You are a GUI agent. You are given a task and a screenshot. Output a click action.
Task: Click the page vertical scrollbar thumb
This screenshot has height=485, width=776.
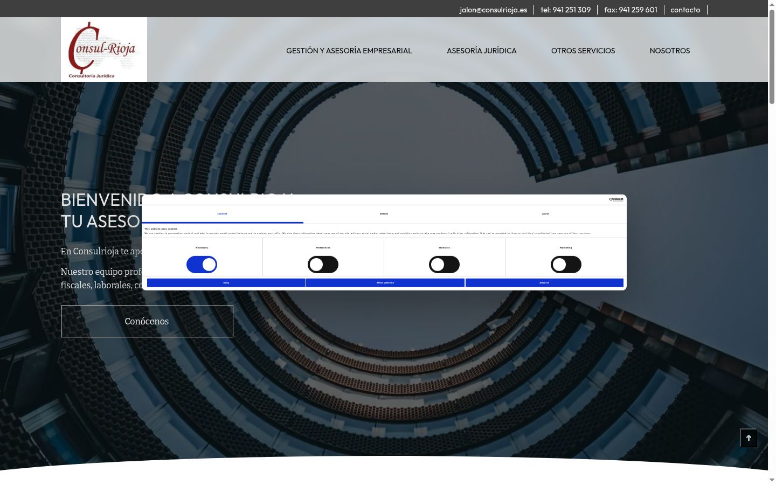[x=772, y=57]
